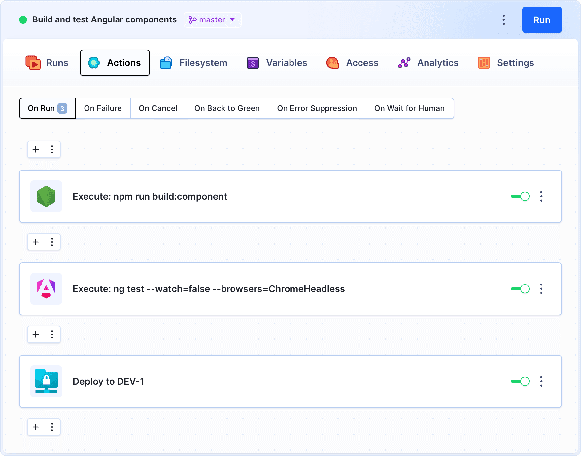Disable the npm run build:component action
The height and width of the screenshot is (456, 581).
pos(520,196)
